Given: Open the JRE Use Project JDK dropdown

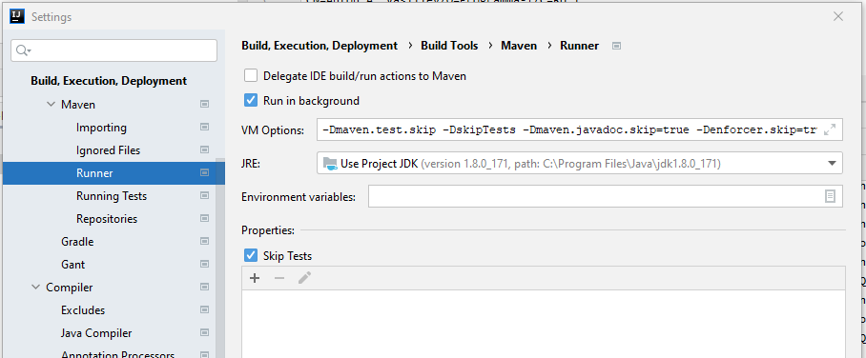Looking at the screenshot, I should tap(579, 163).
